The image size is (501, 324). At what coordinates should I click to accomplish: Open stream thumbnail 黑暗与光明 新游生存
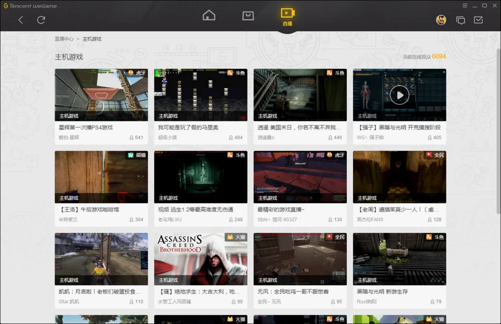point(399,259)
